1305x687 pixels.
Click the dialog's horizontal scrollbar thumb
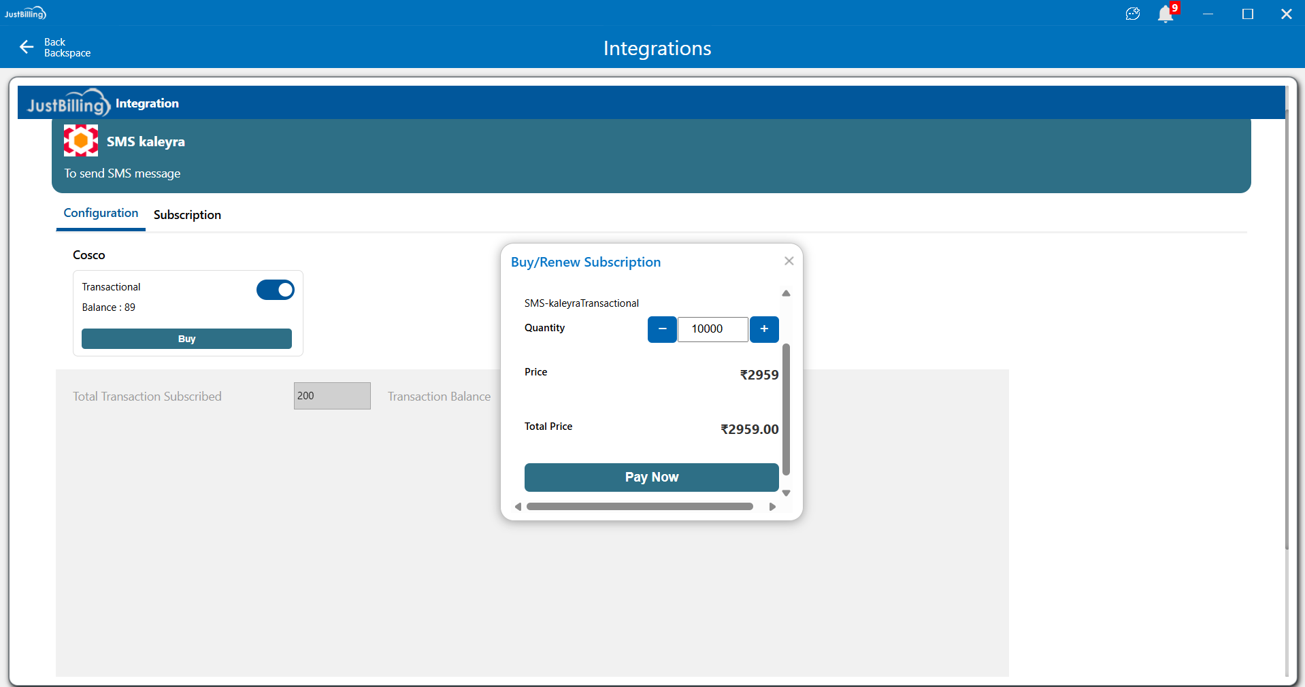click(x=640, y=507)
